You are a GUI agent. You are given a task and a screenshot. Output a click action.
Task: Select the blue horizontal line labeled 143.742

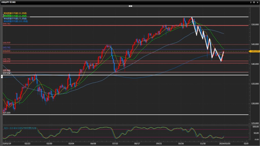[x=76, y=49]
